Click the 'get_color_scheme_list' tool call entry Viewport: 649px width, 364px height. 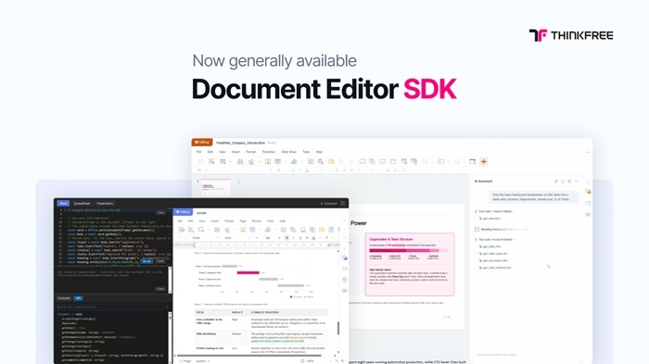(x=495, y=268)
